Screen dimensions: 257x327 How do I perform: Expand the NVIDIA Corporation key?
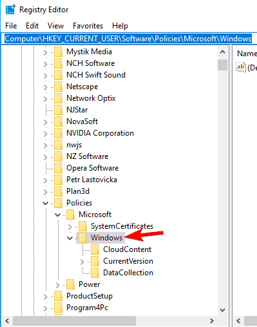[x=45, y=134]
